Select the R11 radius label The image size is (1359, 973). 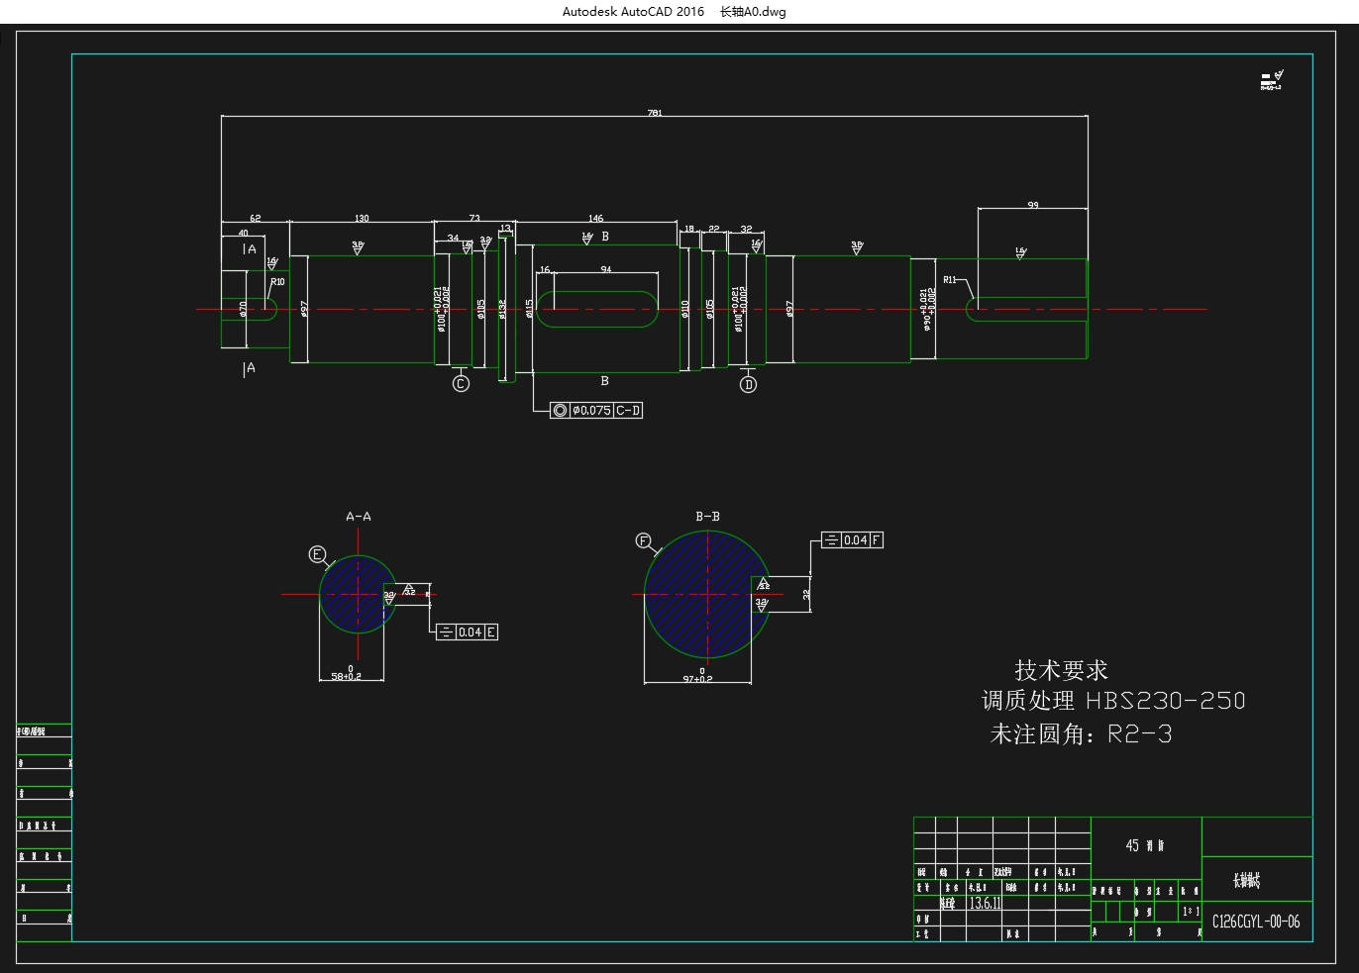[950, 280]
